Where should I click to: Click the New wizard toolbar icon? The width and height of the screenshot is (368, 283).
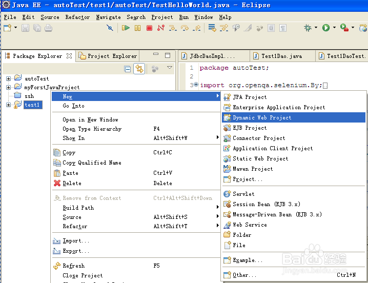coord(8,28)
